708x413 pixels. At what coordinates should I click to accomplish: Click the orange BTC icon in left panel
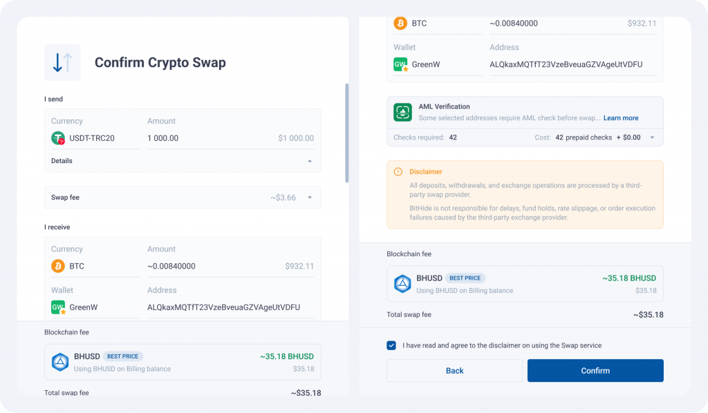(58, 266)
